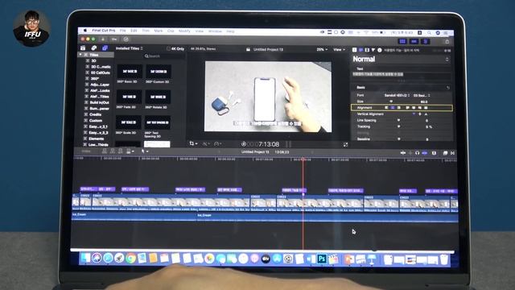The height and width of the screenshot is (290, 515).
Task: Open the Mark menu
Action: point(159,31)
